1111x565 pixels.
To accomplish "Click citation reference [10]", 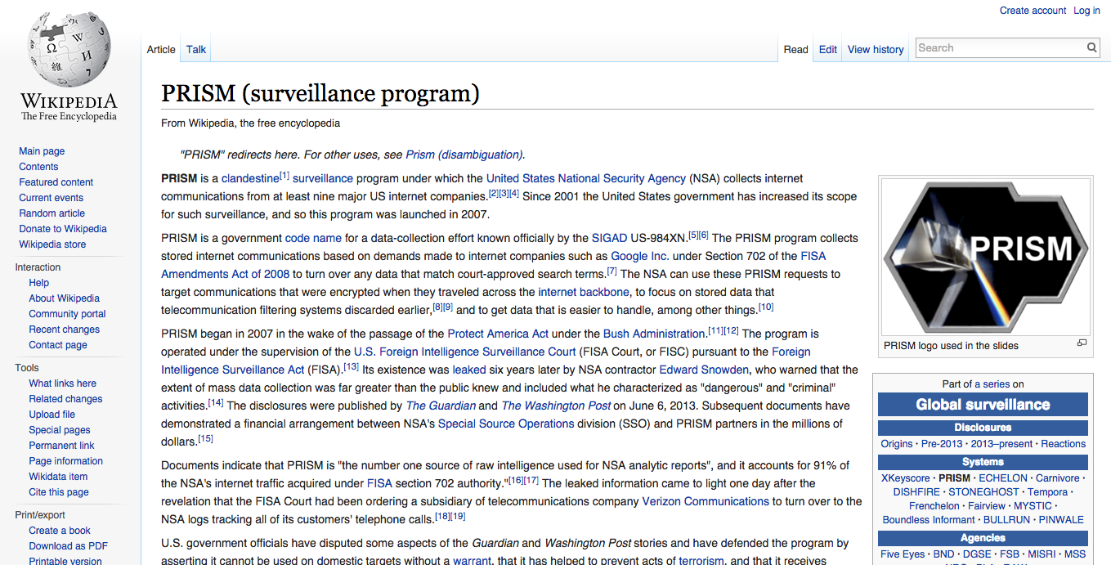I will [x=766, y=307].
